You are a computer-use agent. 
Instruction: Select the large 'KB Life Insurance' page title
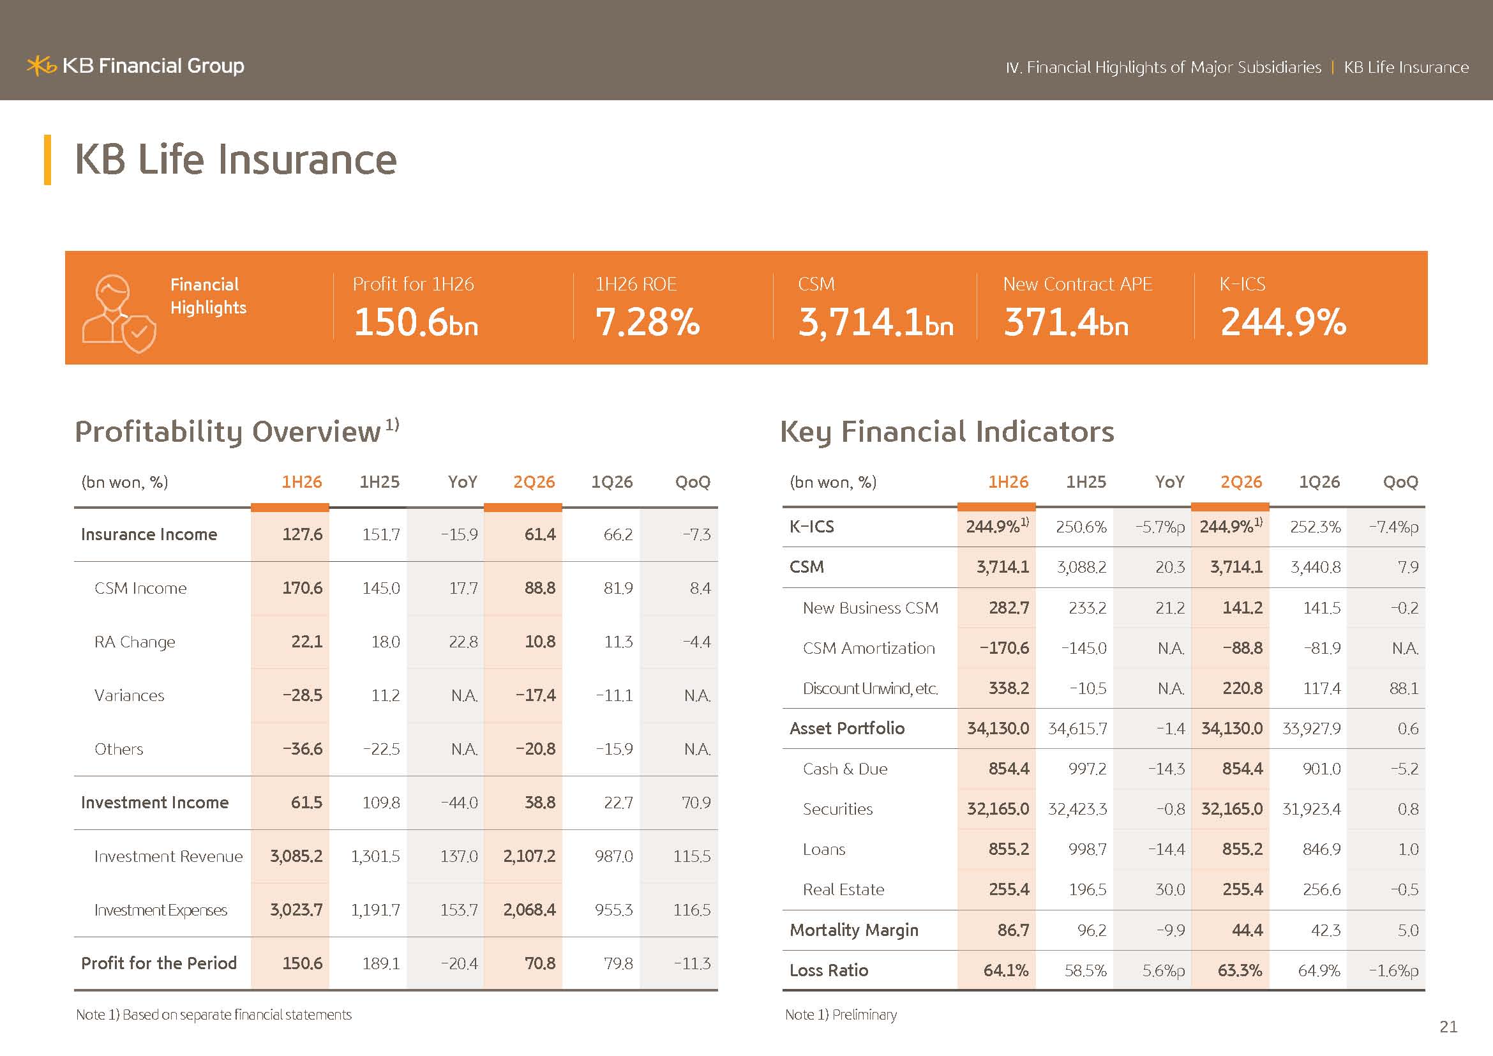click(x=236, y=160)
